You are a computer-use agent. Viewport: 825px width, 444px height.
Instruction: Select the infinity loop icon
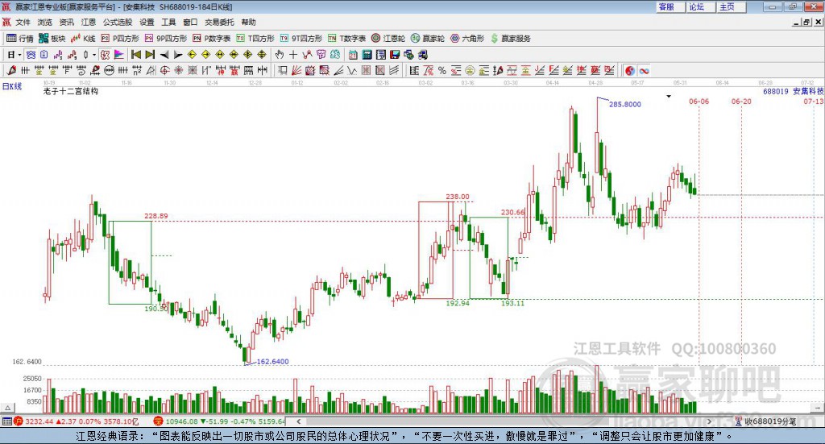coord(644,70)
